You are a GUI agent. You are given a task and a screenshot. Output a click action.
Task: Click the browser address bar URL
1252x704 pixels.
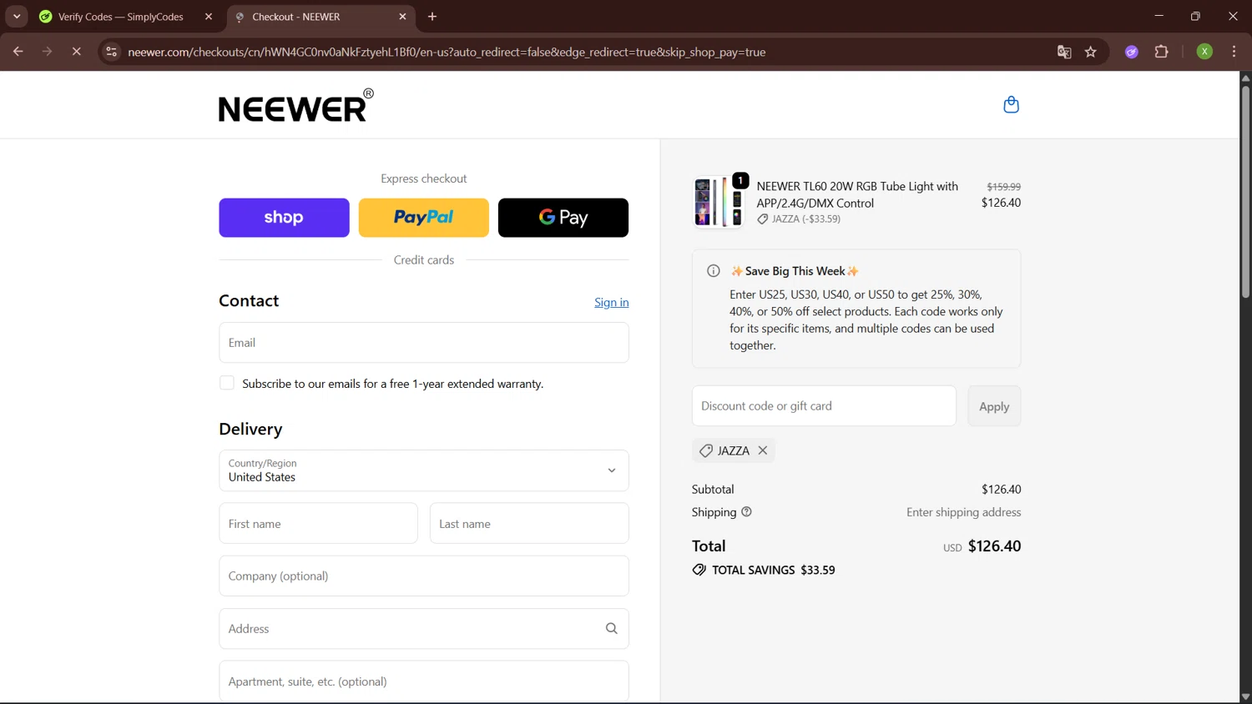(447, 52)
